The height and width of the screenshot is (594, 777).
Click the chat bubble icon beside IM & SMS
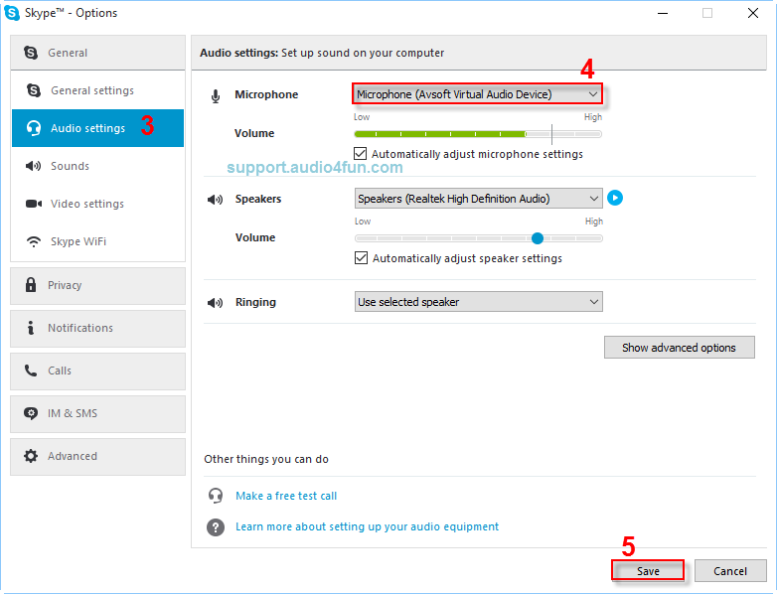coord(31,413)
